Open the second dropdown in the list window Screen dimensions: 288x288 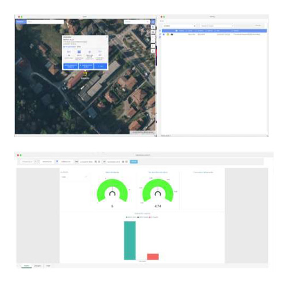[217, 26]
